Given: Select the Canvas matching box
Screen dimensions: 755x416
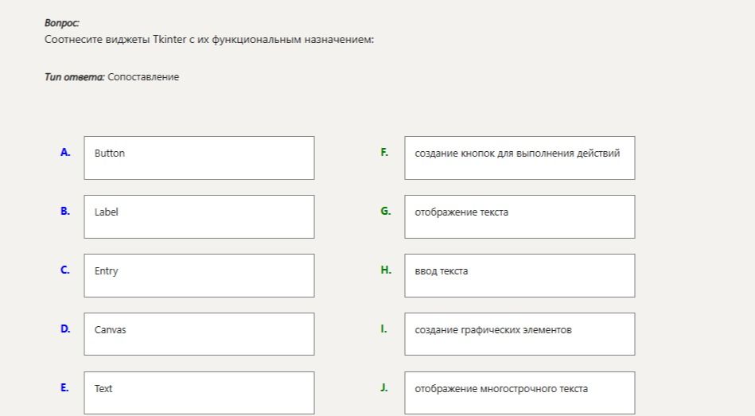Looking at the screenshot, I should pos(199,334).
